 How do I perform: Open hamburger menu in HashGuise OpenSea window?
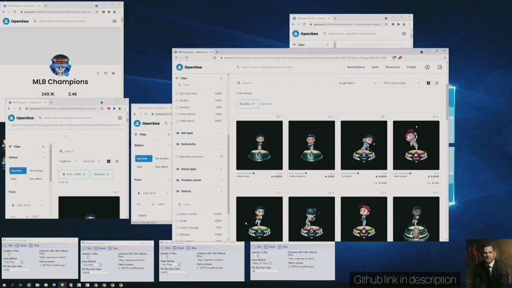(404, 34)
